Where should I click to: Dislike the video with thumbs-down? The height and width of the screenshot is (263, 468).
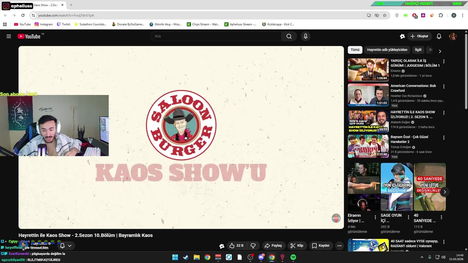coord(253,245)
